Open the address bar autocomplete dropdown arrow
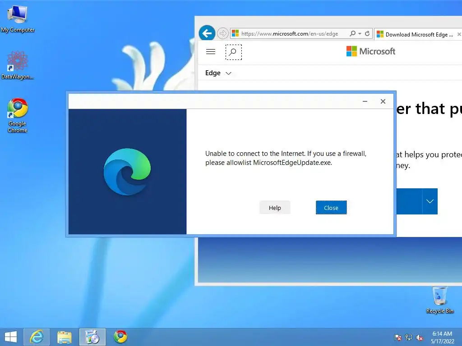The image size is (462, 346). (360, 33)
